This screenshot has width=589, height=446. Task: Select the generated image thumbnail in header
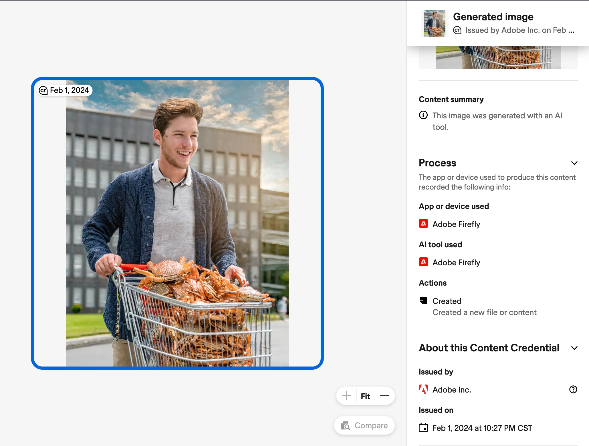tap(435, 23)
